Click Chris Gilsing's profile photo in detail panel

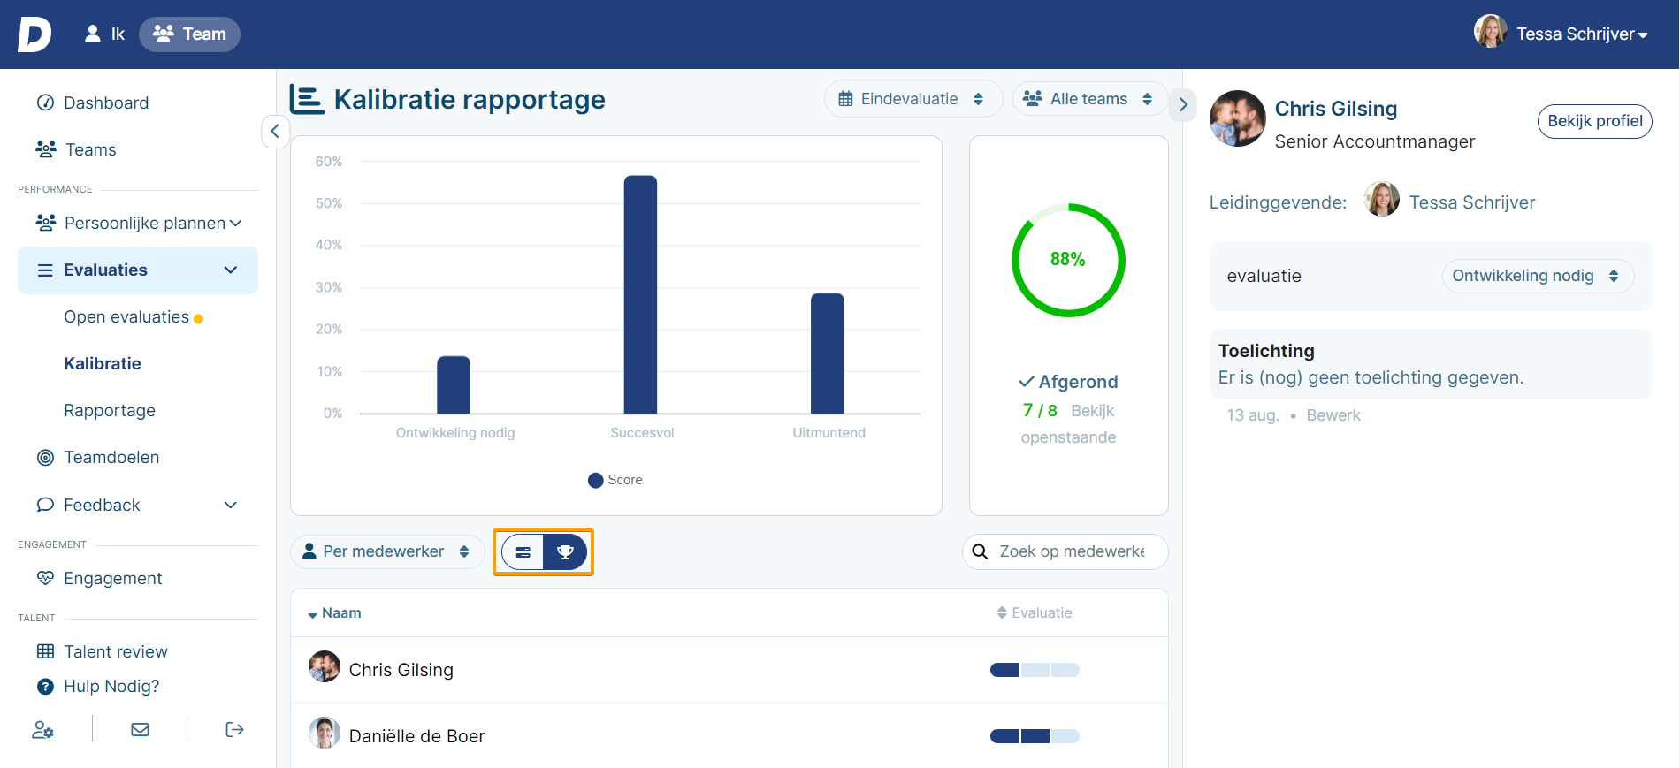[1238, 118]
